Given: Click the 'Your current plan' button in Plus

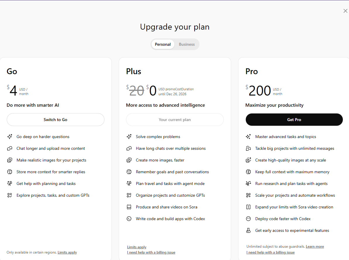Looking at the screenshot, I should [175, 120].
